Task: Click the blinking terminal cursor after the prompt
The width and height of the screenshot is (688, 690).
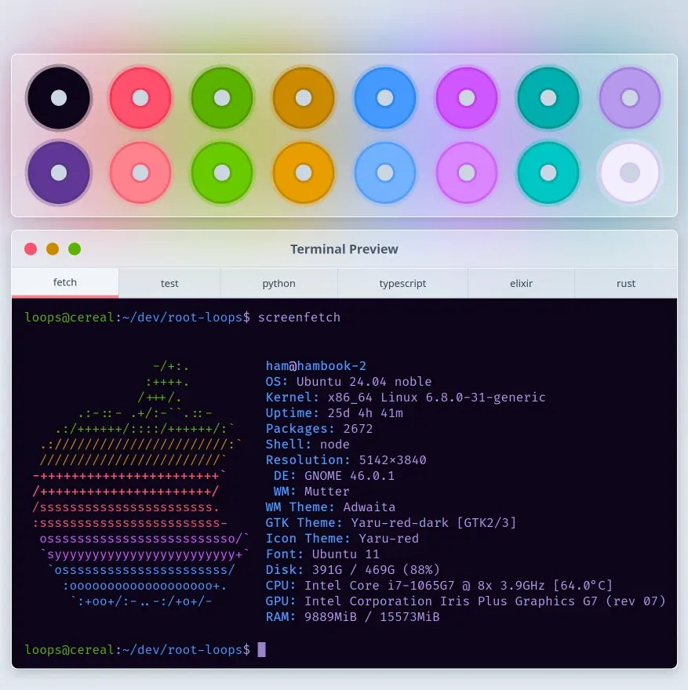Action: click(x=262, y=649)
